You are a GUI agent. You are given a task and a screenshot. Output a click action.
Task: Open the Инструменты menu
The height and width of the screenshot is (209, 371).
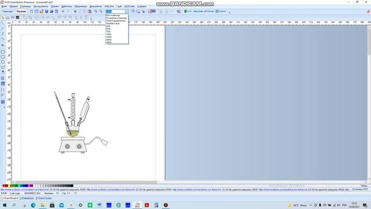pos(41,6)
